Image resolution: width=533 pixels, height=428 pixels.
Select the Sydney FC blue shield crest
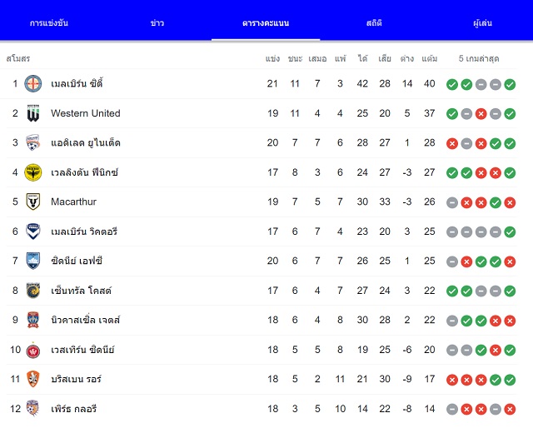(x=33, y=261)
